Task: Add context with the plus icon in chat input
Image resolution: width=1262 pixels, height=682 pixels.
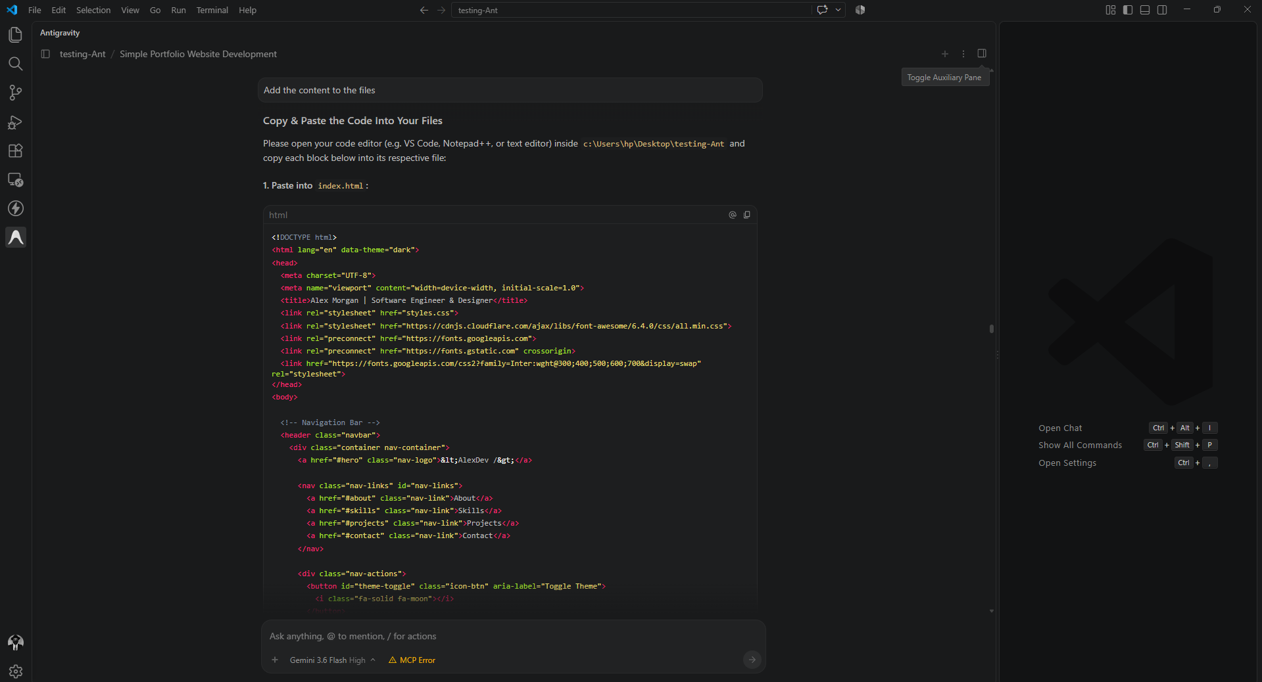Action: pyautogui.click(x=275, y=660)
